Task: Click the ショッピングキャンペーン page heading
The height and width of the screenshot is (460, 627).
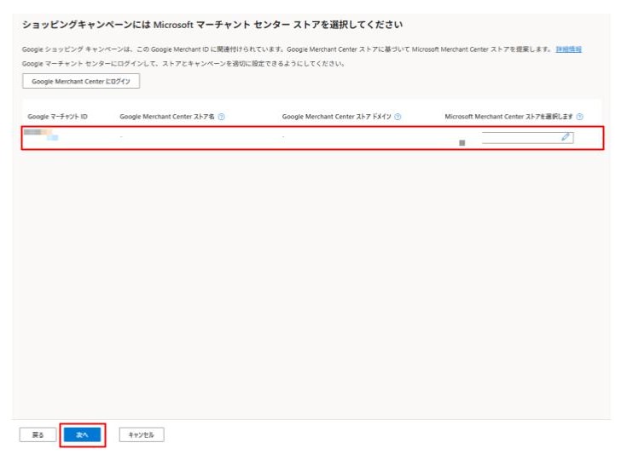Action: (200, 25)
